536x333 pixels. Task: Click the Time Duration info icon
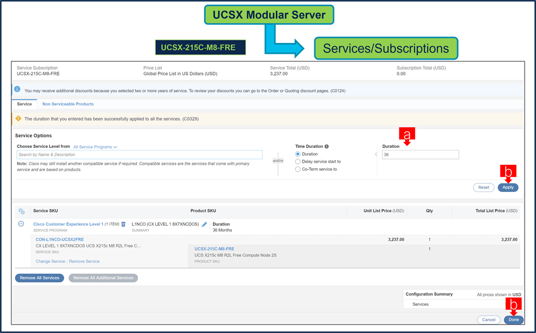(326, 146)
